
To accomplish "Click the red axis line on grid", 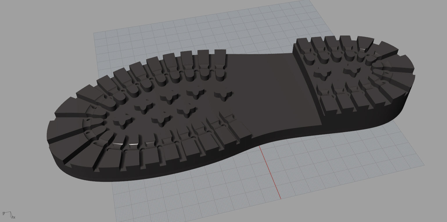I will click(x=270, y=173).
